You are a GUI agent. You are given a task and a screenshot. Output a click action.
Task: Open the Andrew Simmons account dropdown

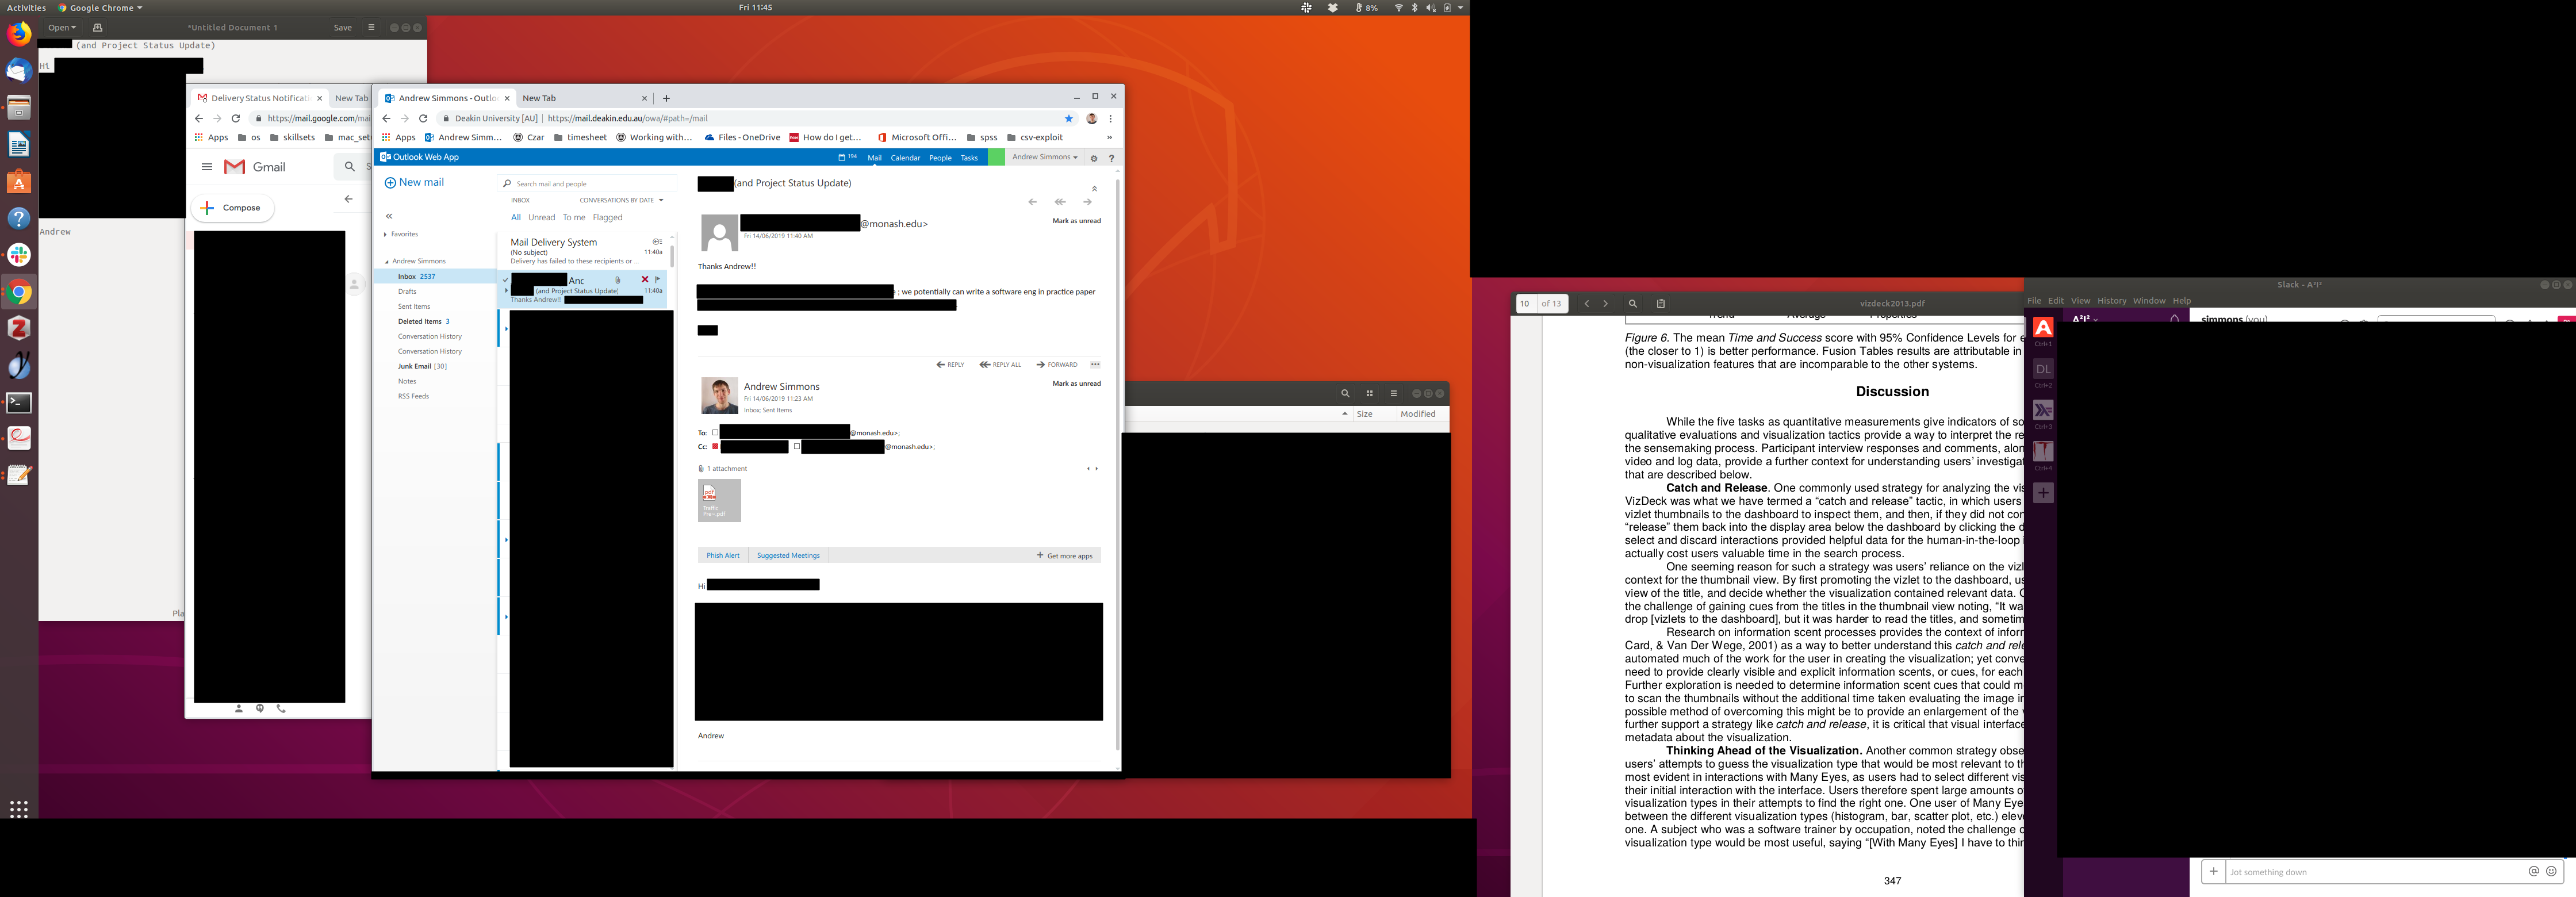(1044, 157)
